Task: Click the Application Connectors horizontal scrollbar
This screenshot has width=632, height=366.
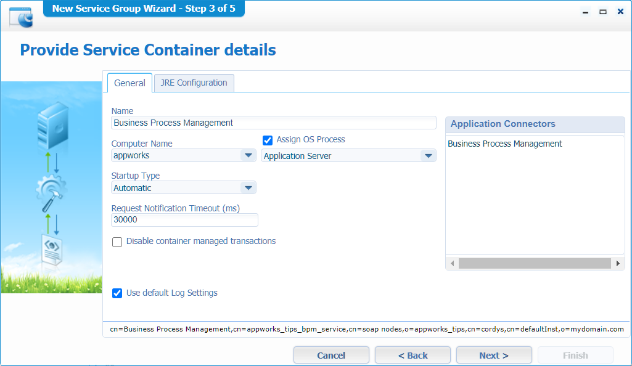Action: tap(534, 263)
